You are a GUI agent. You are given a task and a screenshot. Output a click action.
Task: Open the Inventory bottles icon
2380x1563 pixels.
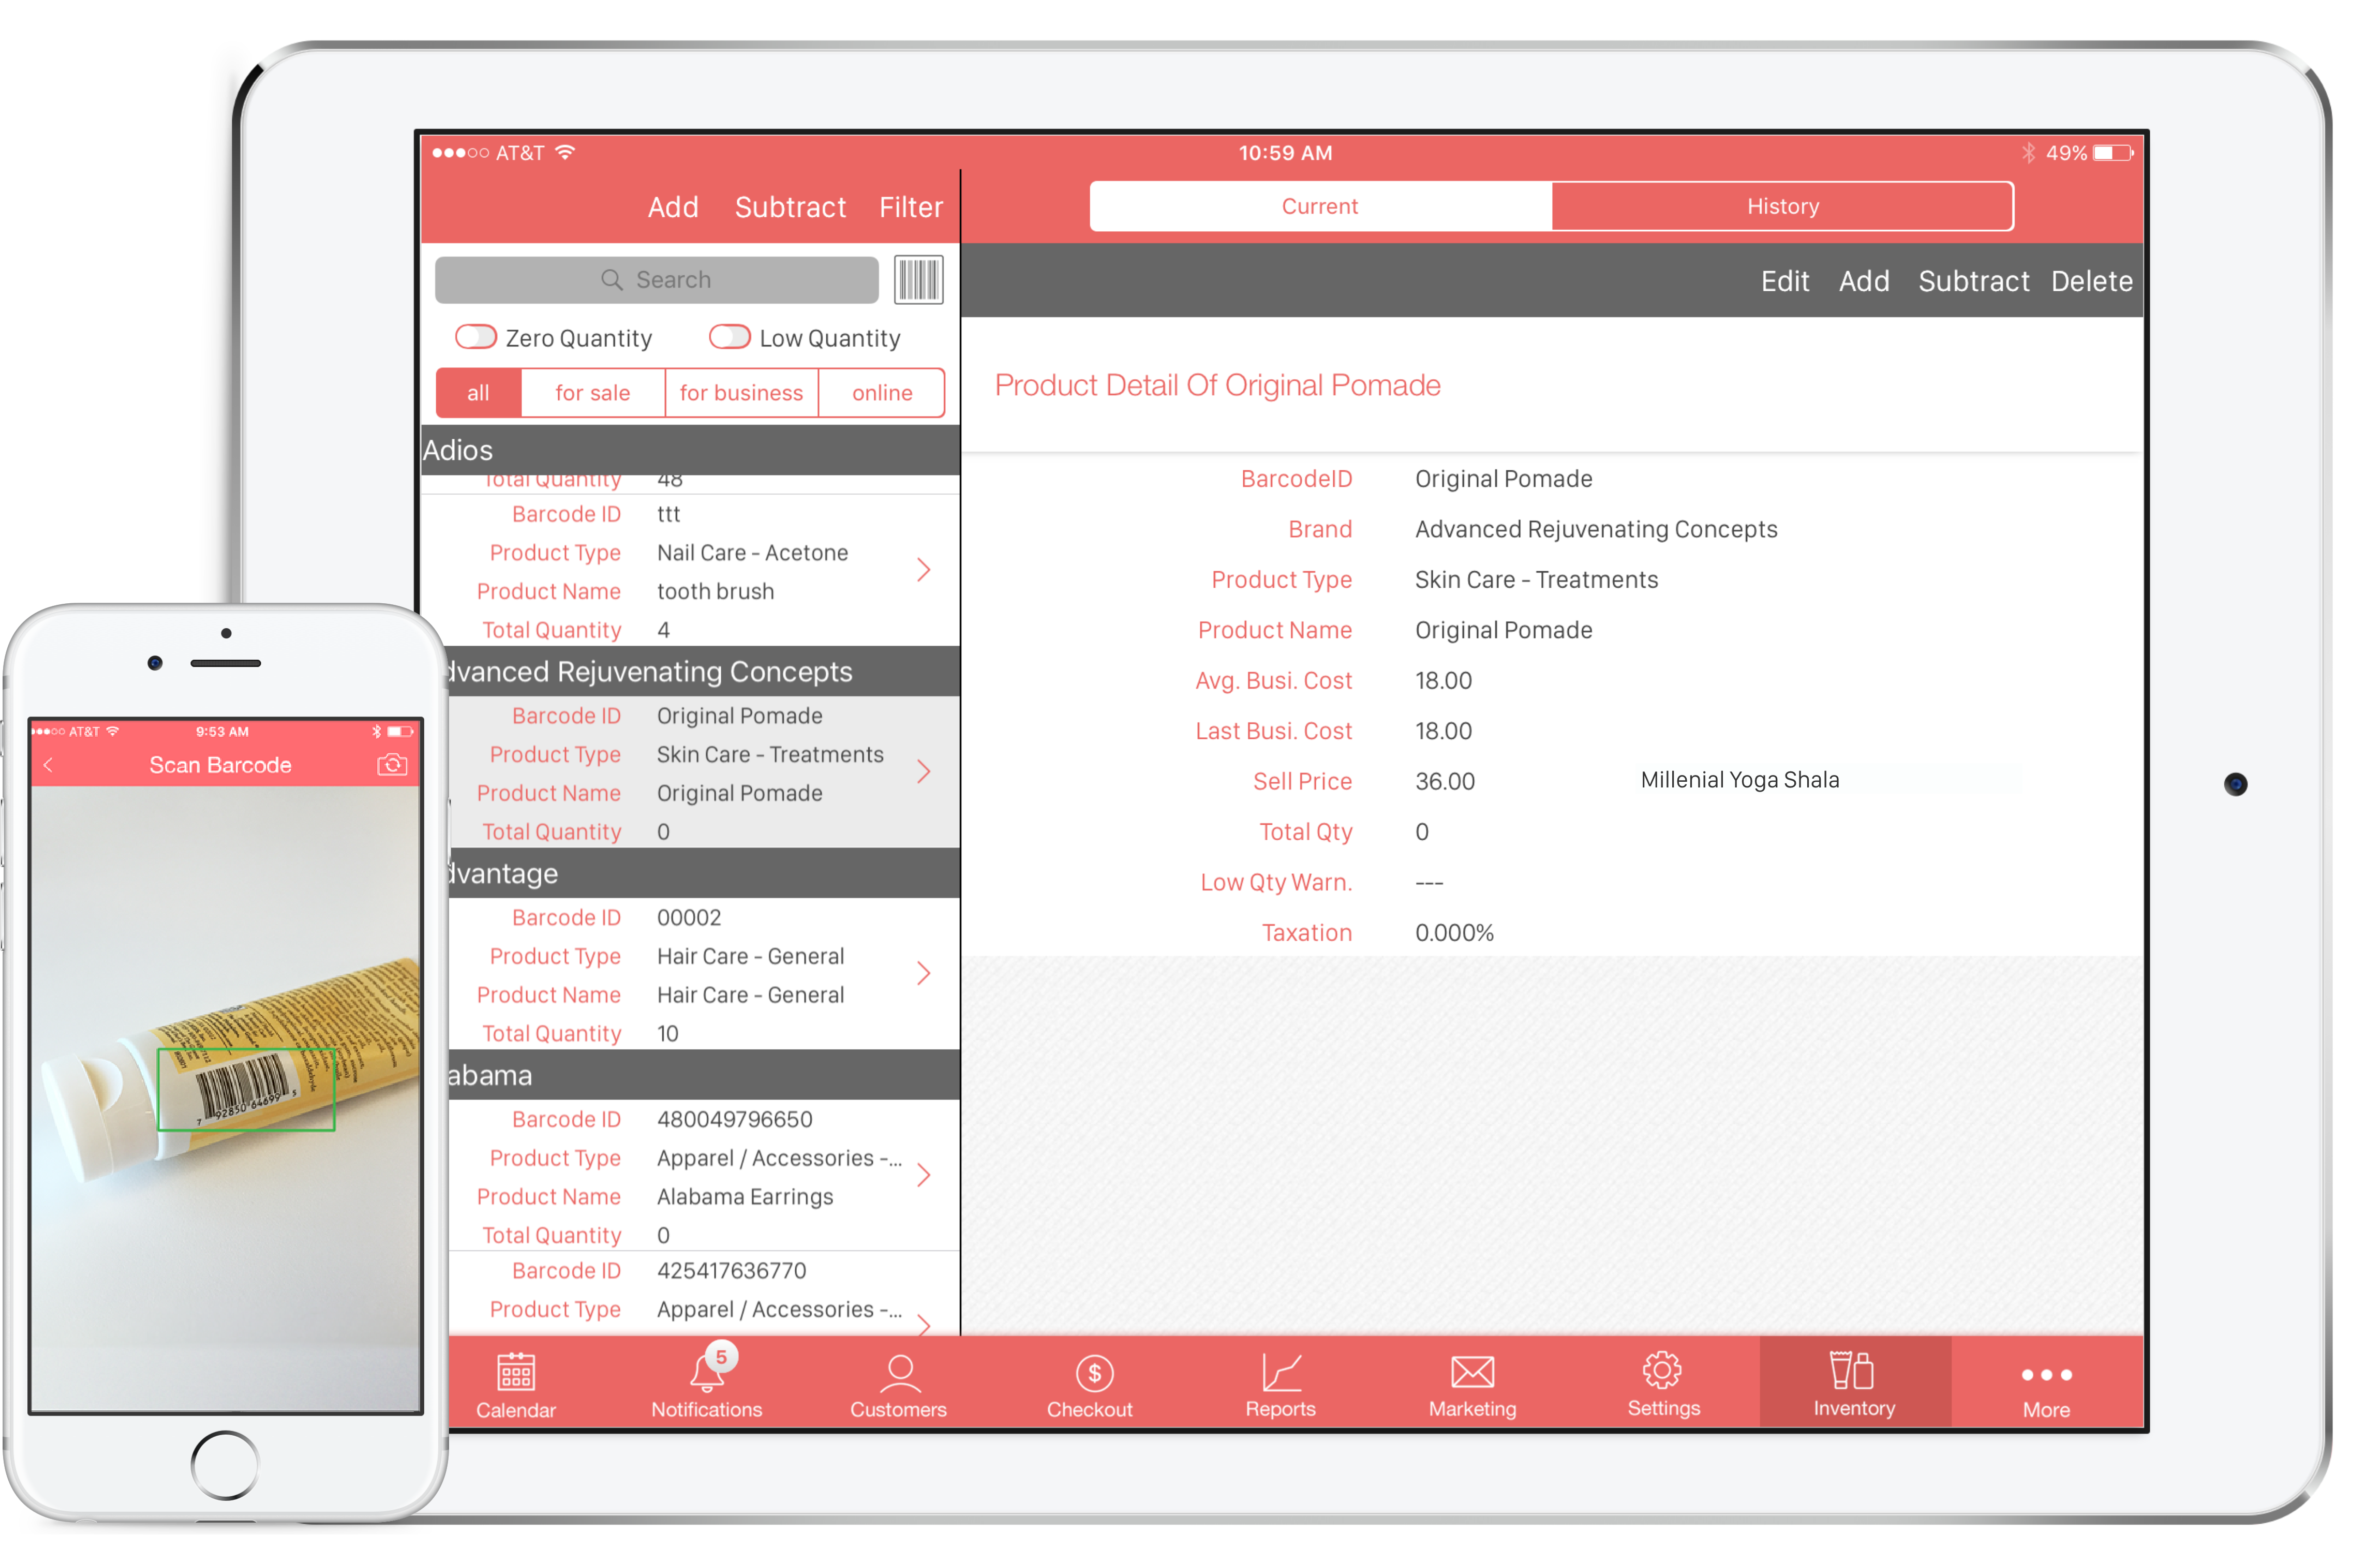[1852, 1370]
